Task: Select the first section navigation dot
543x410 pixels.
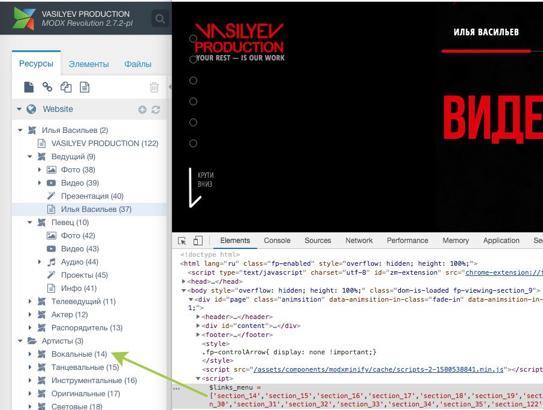Action: pyautogui.click(x=193, y=39)
